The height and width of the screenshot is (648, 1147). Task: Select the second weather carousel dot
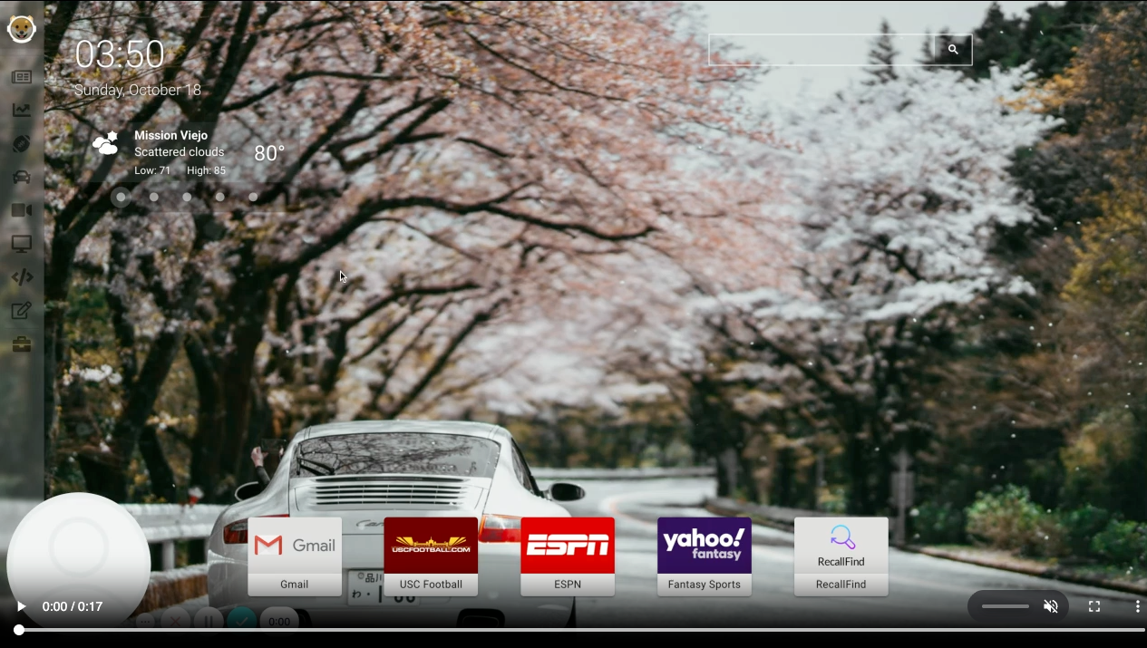tap(154, 197)
